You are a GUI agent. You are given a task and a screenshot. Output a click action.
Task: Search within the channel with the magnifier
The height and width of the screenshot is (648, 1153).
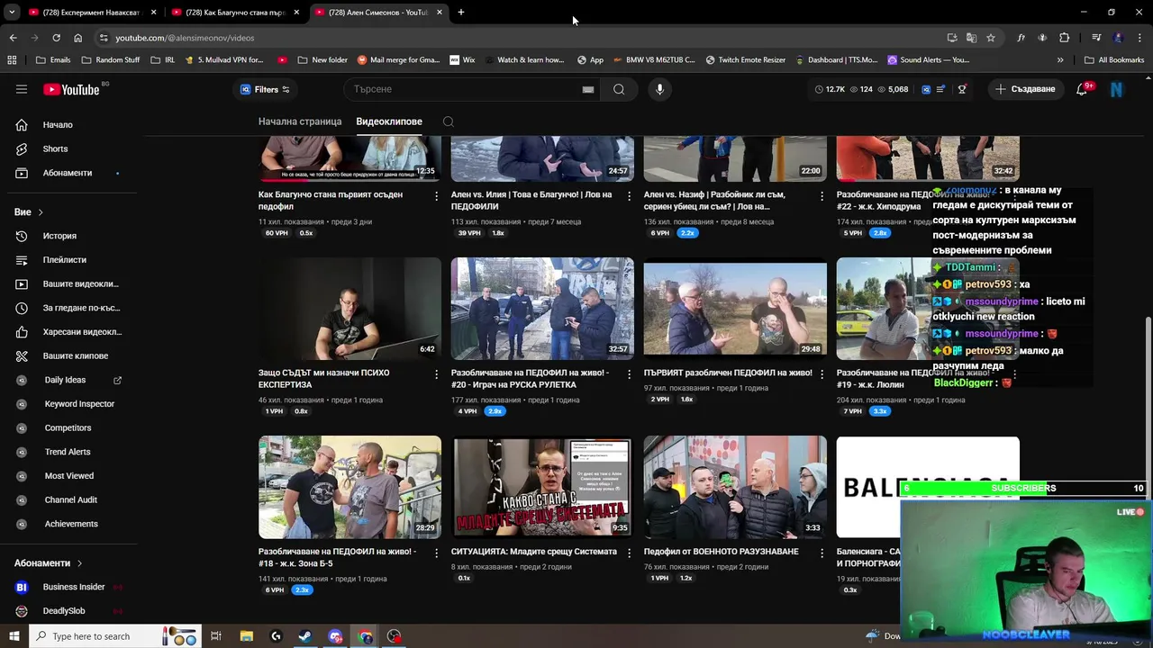pyautogui.click(x=448, y=121)
